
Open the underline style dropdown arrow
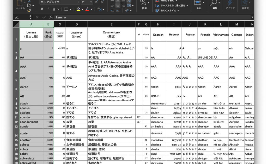click(58, 9)
